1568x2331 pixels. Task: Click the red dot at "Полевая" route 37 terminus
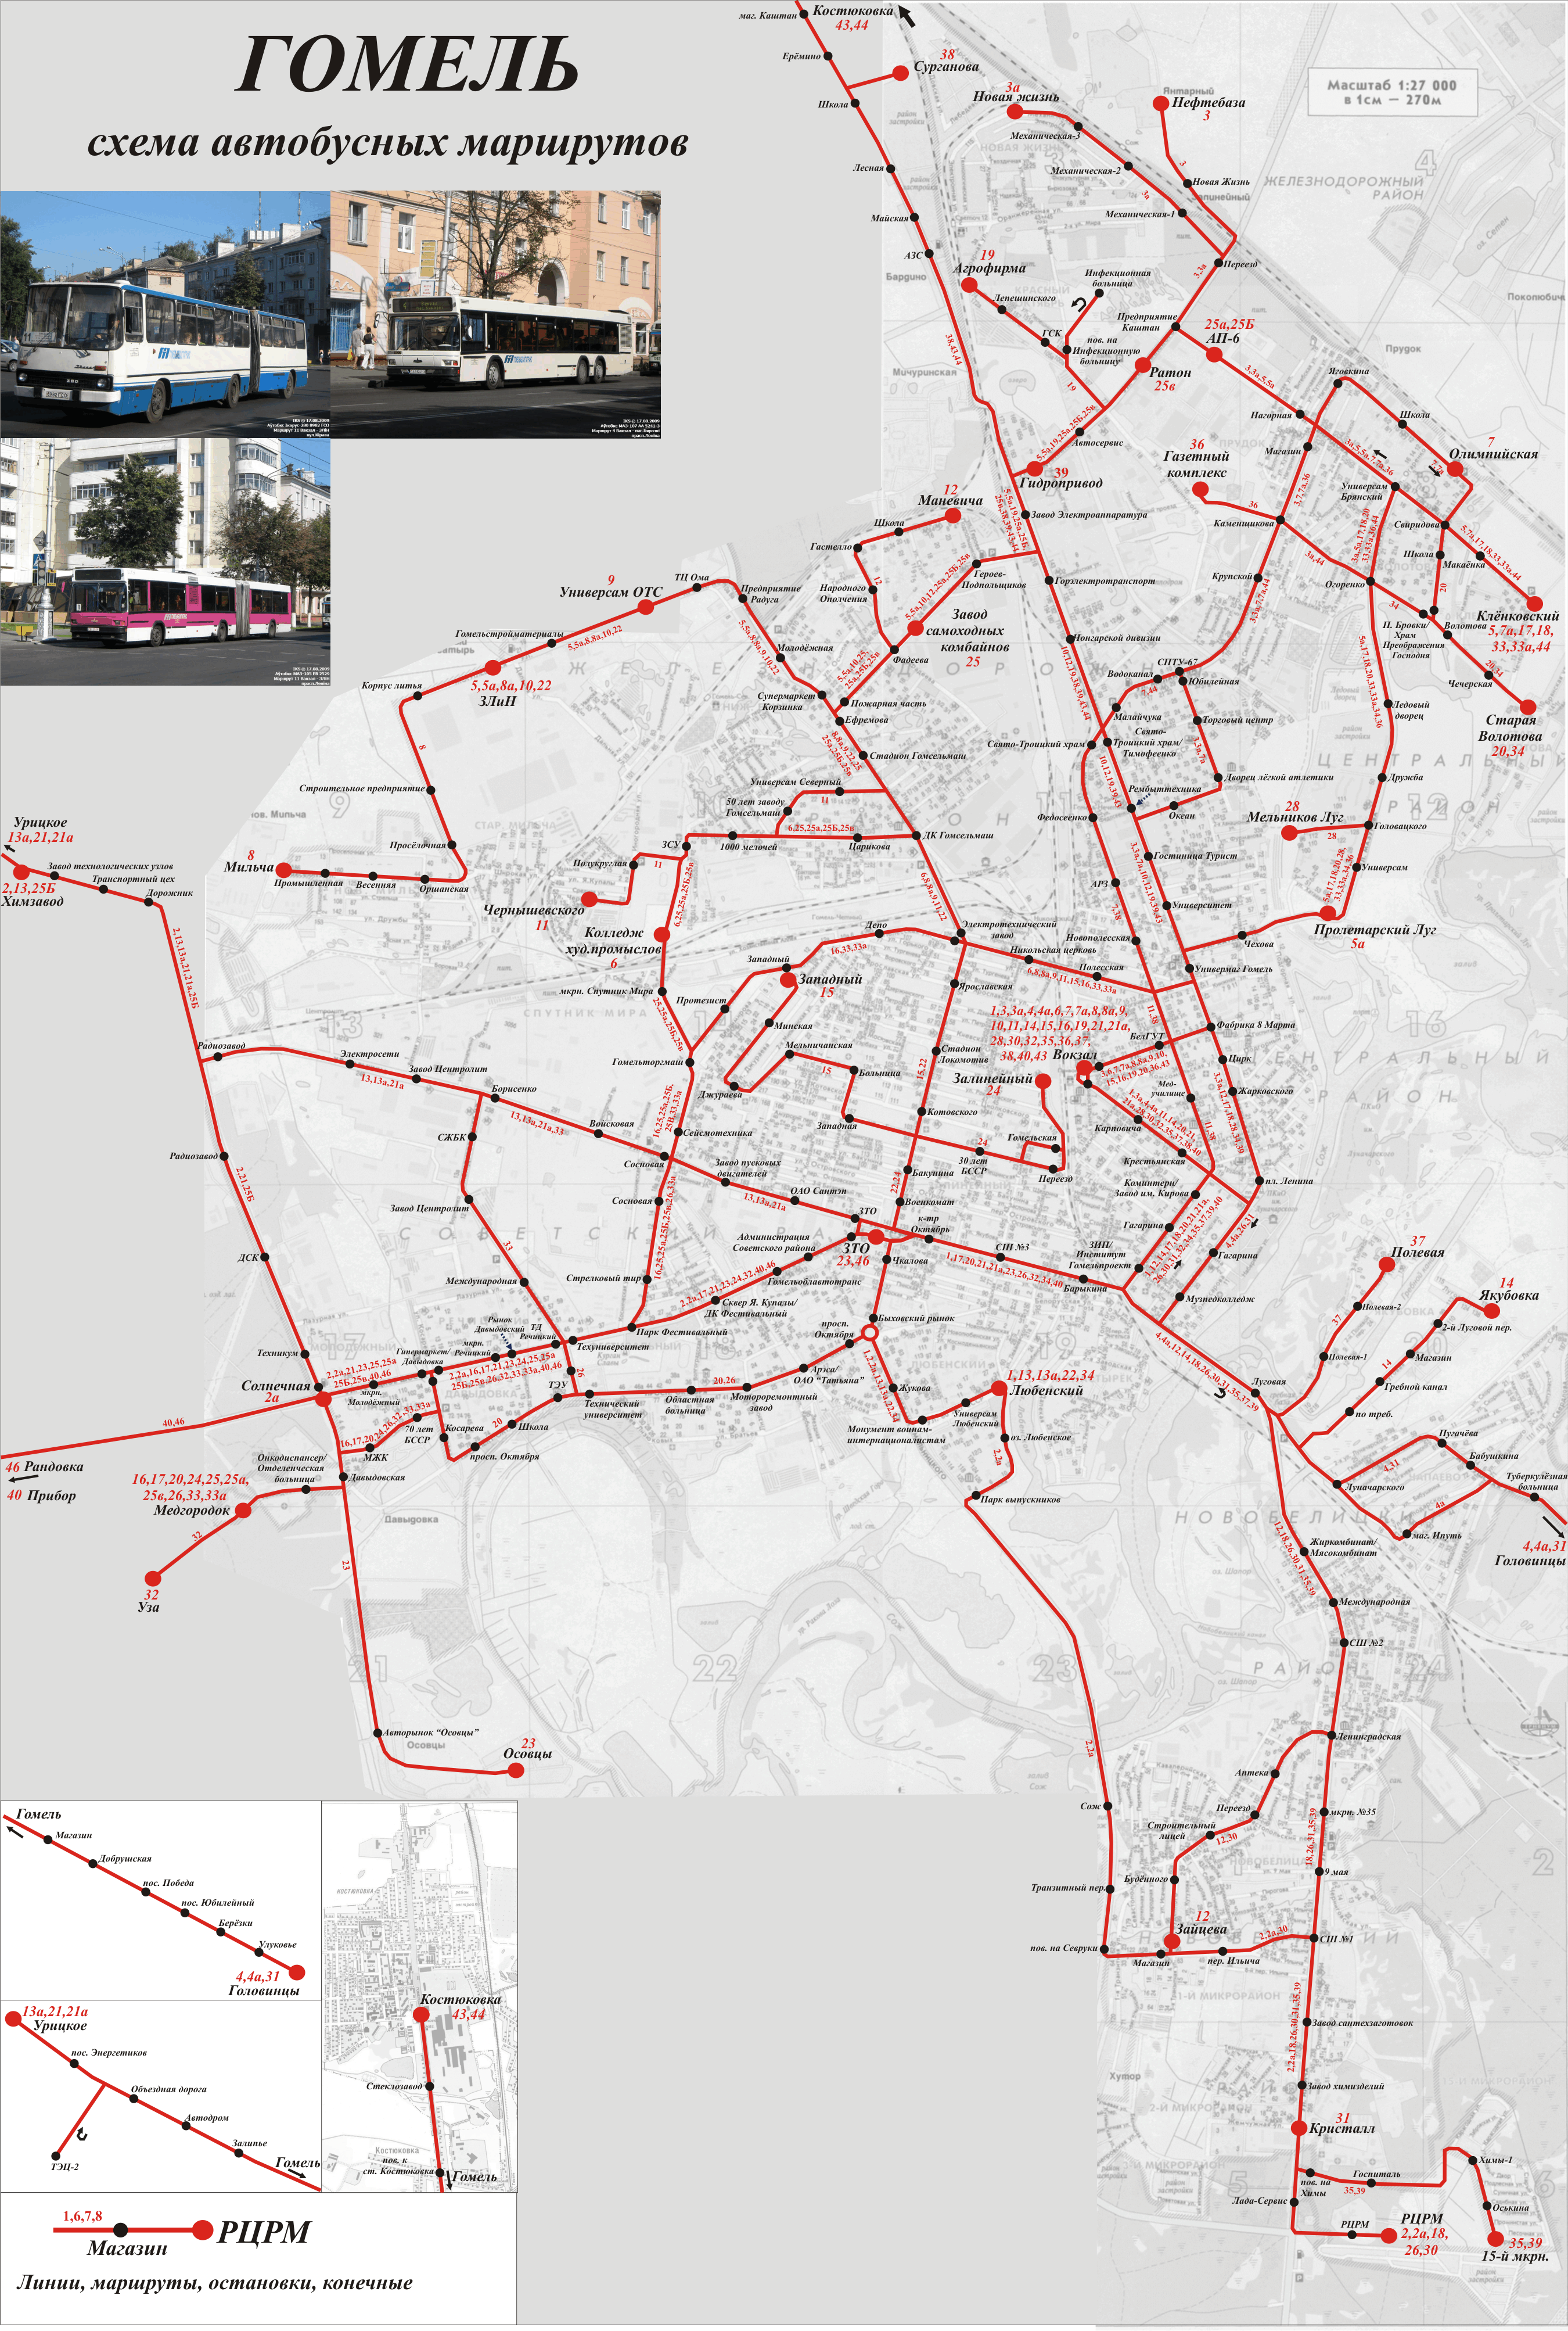pyautogui.click(x=1386, y=1264)
